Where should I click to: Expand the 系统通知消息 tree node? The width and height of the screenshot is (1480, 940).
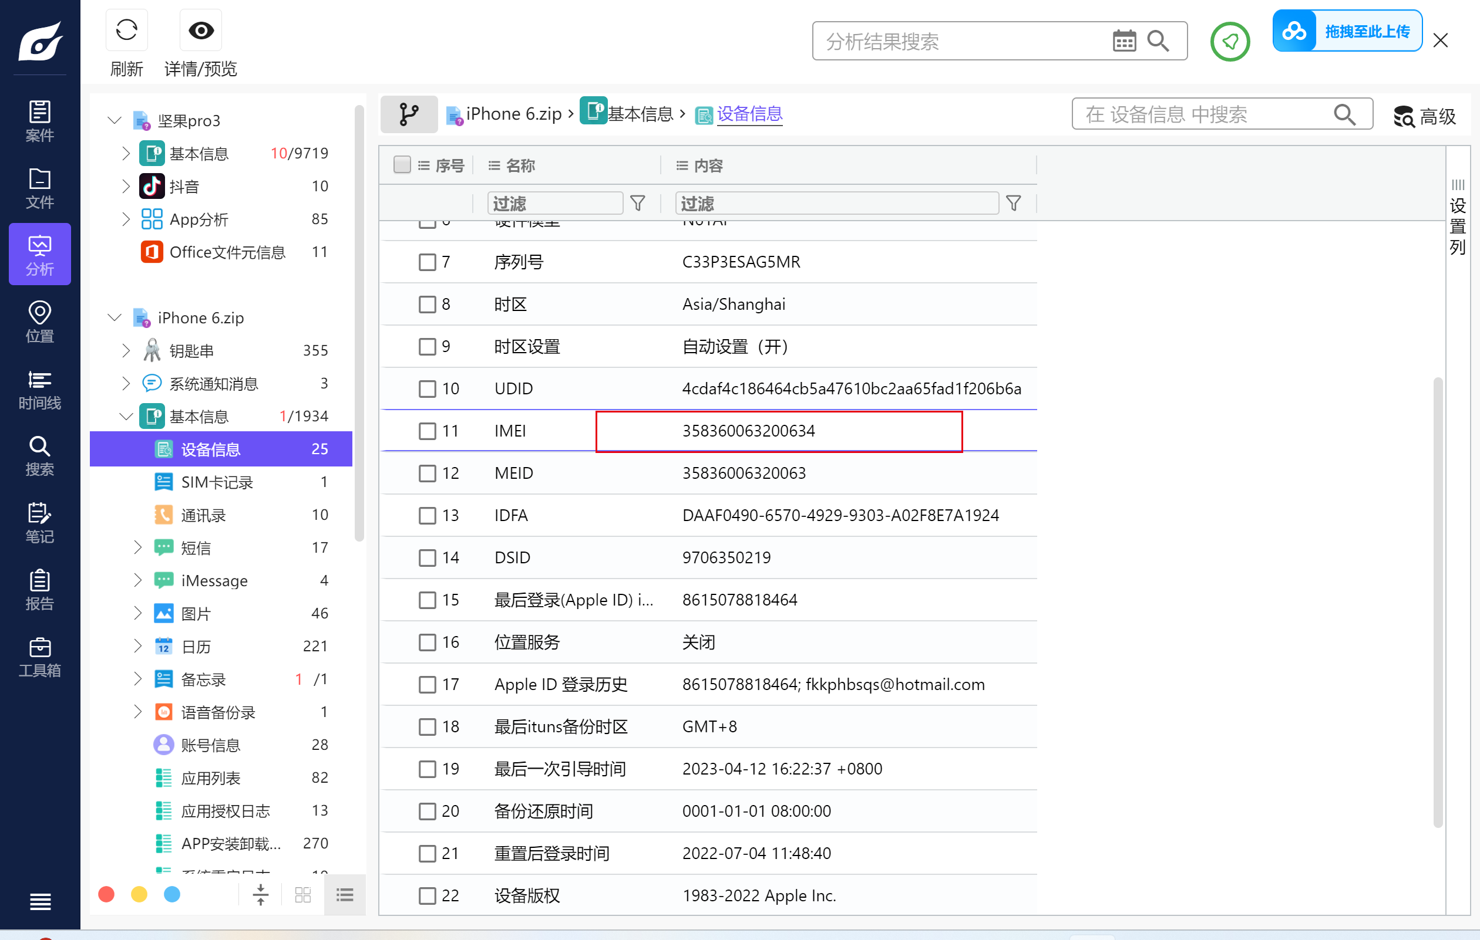126,384
